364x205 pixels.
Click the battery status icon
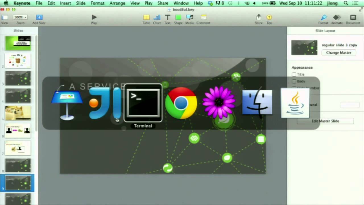pyautogui.click(x=272, y=3)
